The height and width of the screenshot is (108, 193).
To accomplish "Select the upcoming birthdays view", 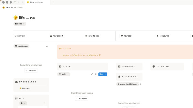I will tap(127, 84).
